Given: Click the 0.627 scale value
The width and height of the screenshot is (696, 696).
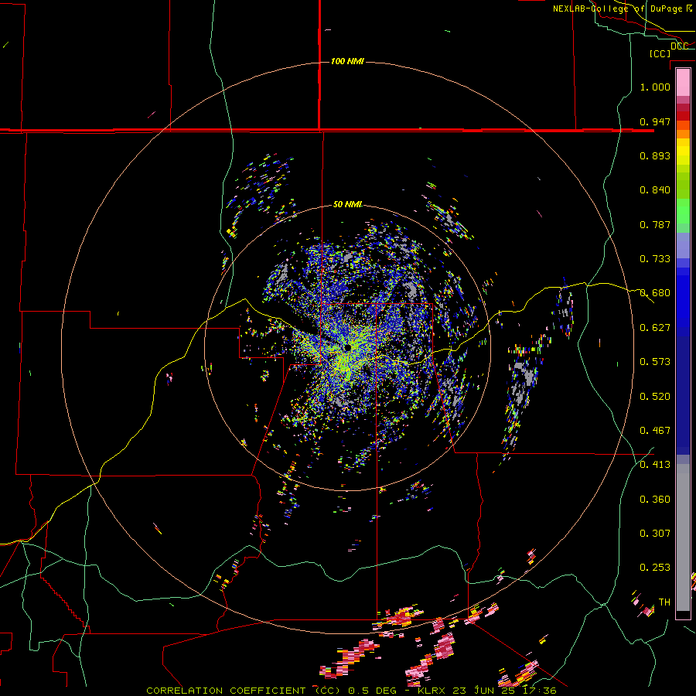Looking at the screenshot, I should pos(655,328).
